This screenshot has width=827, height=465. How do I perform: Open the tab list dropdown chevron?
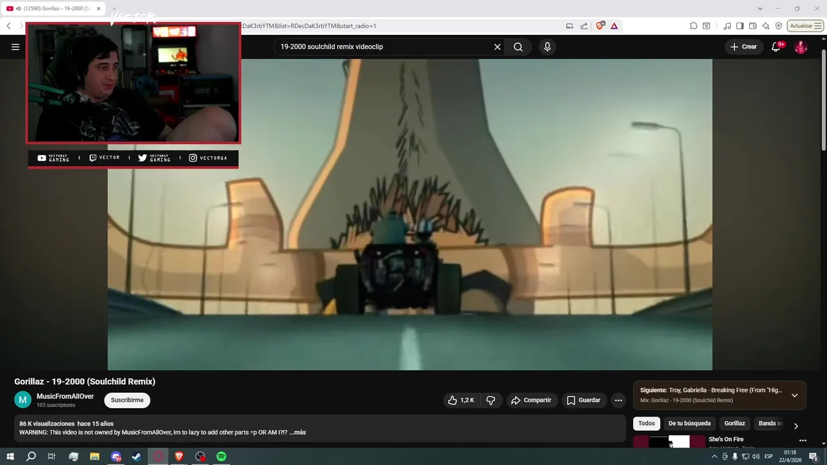tap(761, 8)
